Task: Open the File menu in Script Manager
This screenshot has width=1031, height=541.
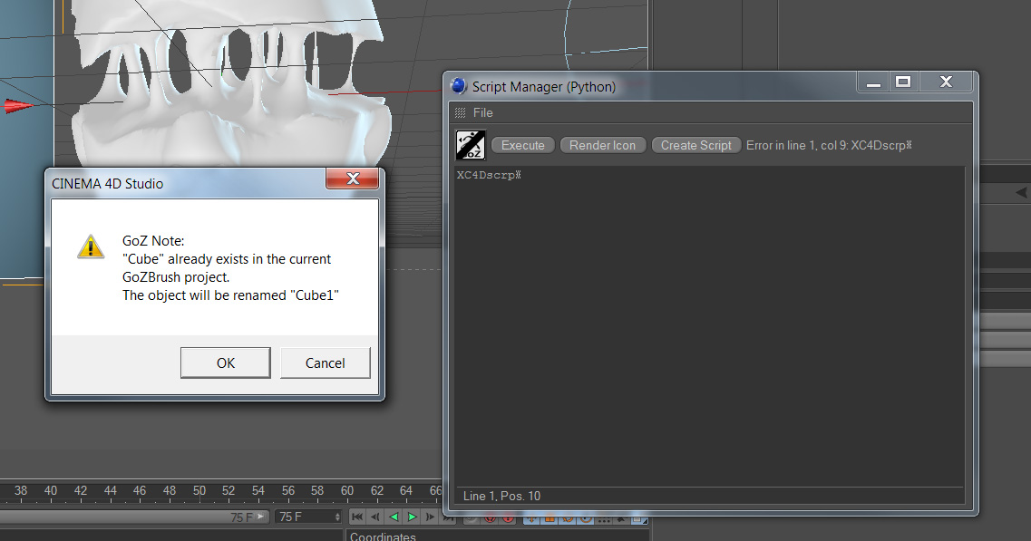Action: point(482,112)
